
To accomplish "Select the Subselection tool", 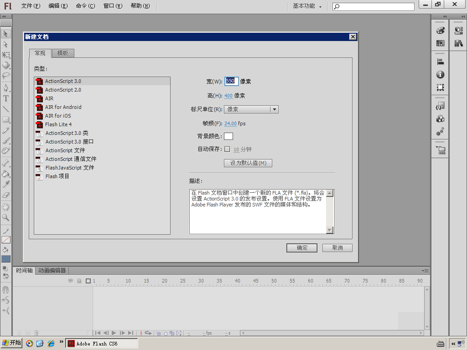I will pos(5,44).
